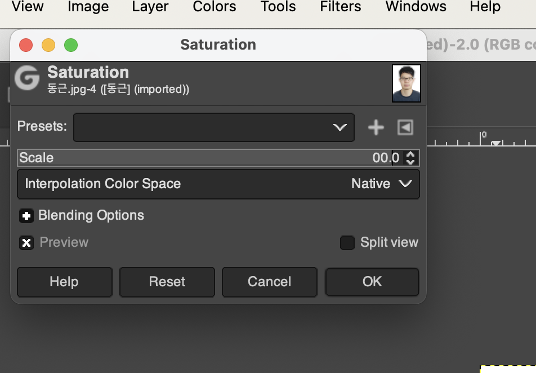Click the Reset button
Viewport: 536px width, 373px height.
point(167,282)
